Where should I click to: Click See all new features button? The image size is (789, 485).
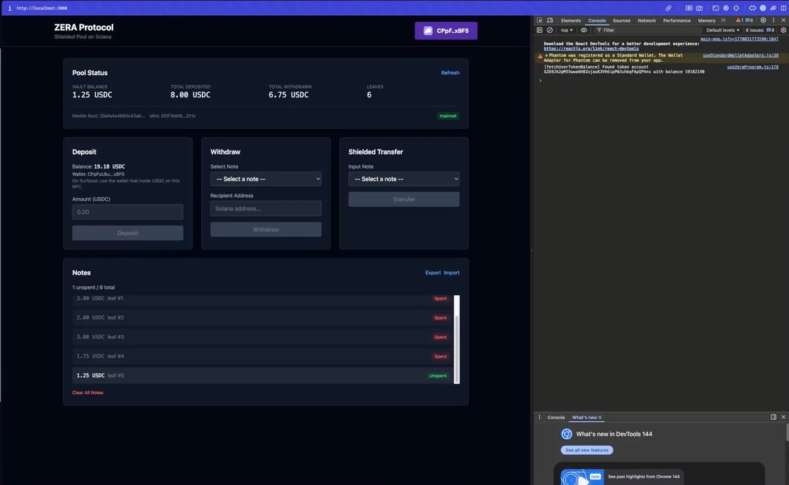(587, 450)
